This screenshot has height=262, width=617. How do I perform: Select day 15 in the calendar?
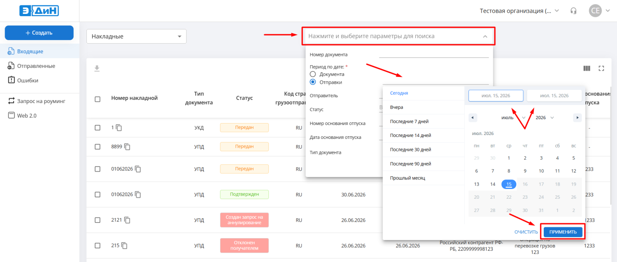coord(509,184)
